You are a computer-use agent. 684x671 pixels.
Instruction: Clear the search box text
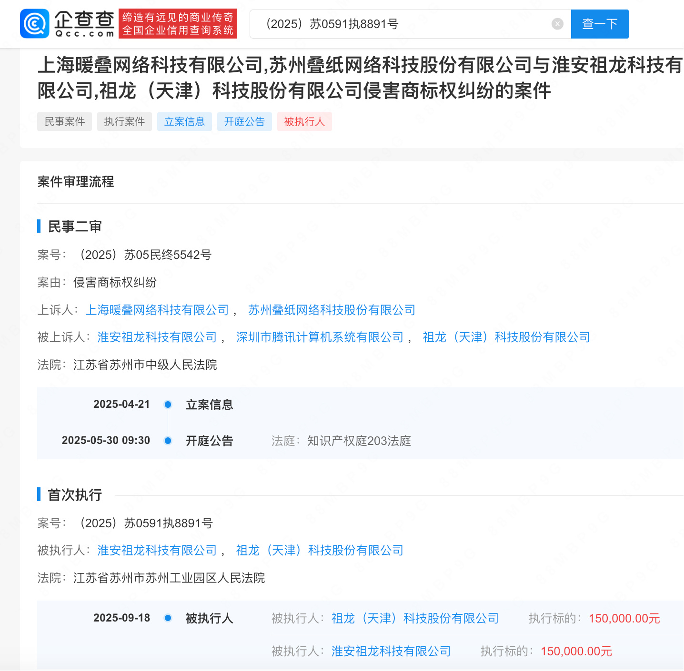tap(557, 24)
